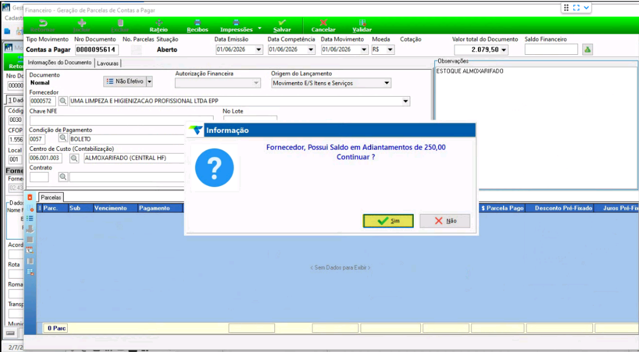Expand the Impressões dropdown arrow
The height and width of the screenshot is (352, 639).
pyautogui.click(x=260, y=29)
